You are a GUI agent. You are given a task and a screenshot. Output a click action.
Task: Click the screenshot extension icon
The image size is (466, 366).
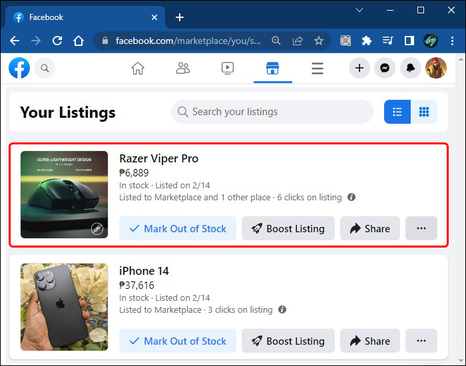click(346, 41)
